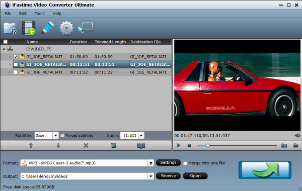Expand the 00:11:22 title row
Screen dimensions: 302x191
point(10,72)
